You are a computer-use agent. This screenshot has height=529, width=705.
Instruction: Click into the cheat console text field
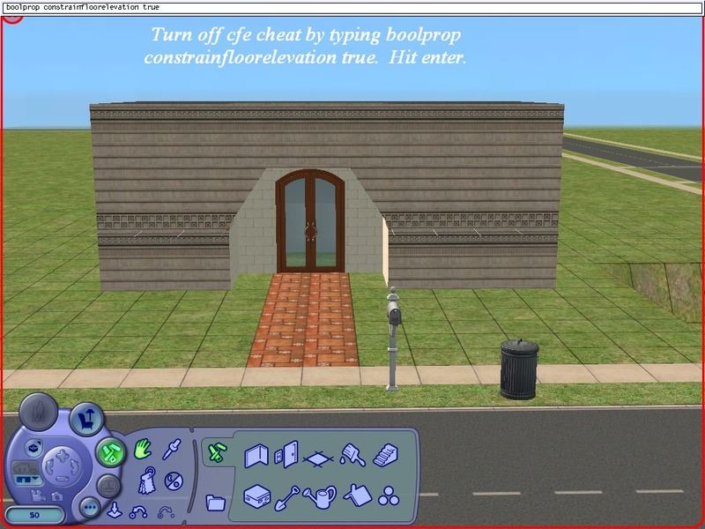point(352,7)
